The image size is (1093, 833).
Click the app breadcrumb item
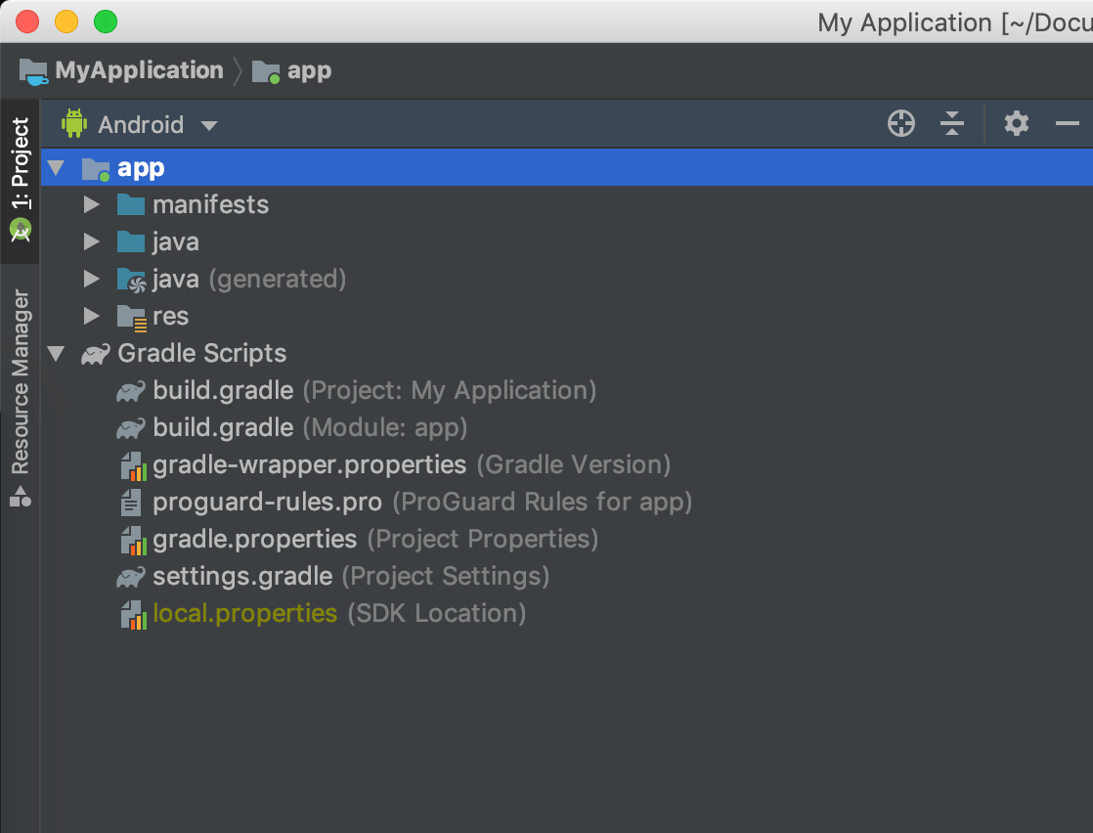point(309,70)
